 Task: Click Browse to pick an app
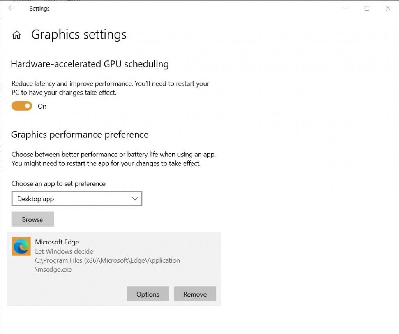tap(32, 219)
